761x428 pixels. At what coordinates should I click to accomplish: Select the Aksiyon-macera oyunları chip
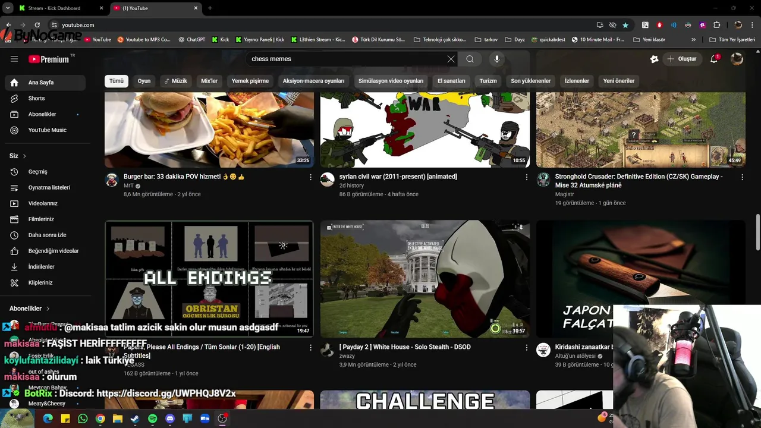[313, 81]
